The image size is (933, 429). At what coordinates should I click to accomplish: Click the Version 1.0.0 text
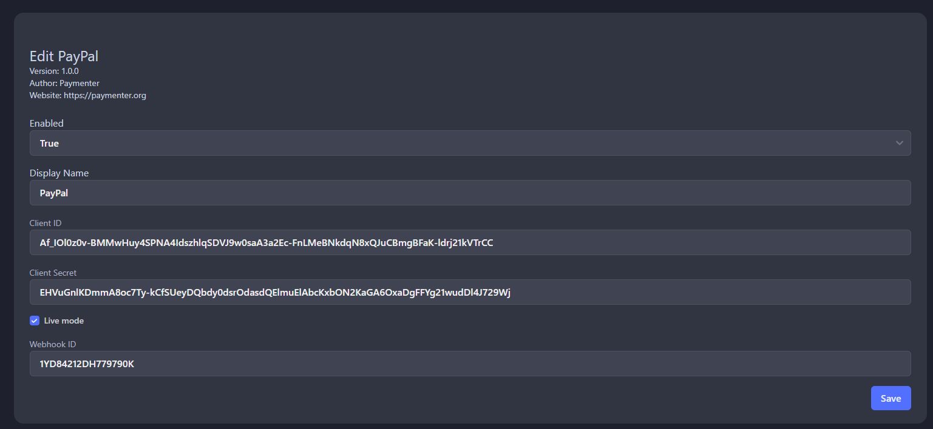(54, 71)
